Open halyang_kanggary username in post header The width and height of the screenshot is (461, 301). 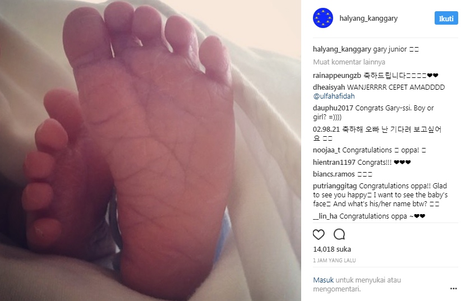pyautogui.click(x=368, y=18)
